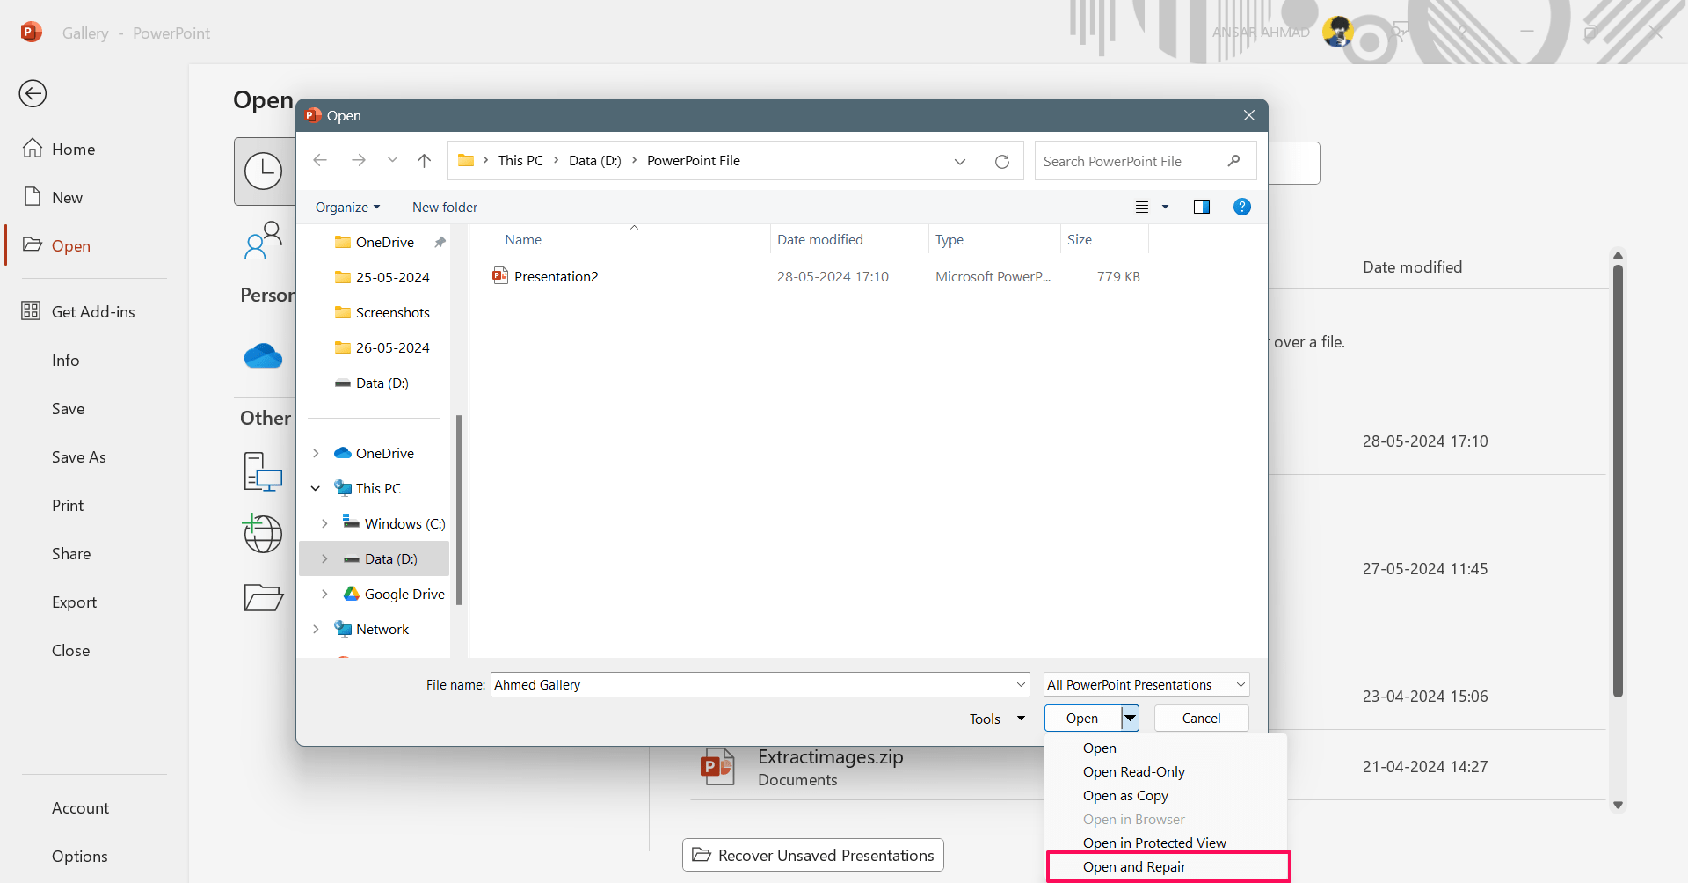Collapse the This PC tree node
This screenshot has width=1688, height=883.
(316, 488)
